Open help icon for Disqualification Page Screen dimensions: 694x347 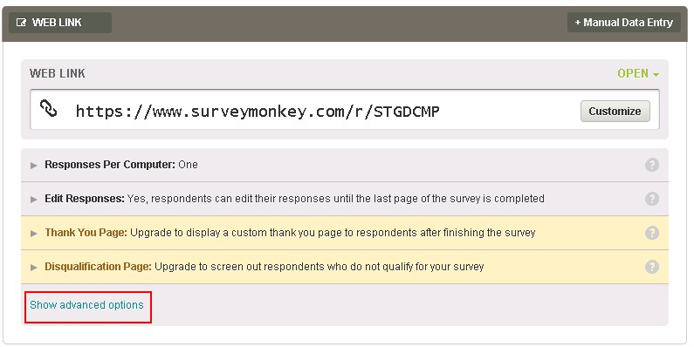[x=651, y=267]
